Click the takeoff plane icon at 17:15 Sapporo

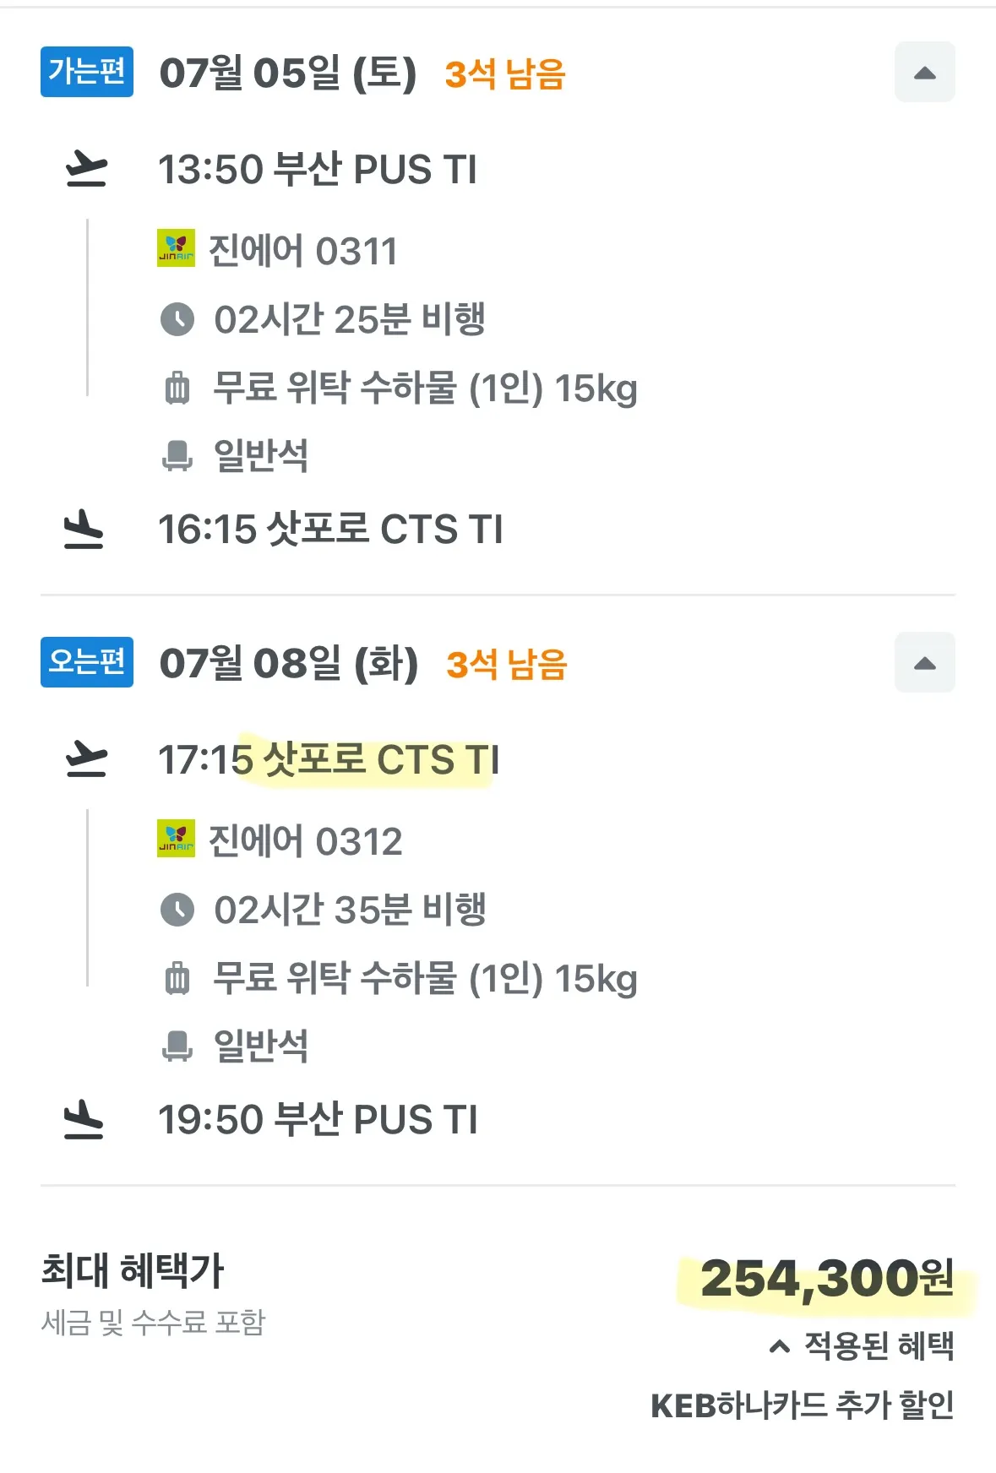click(86, 759)
